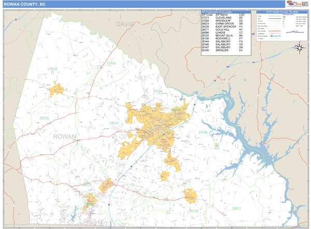The height and width of the screenshot is (229, 311).
Task: Click the compass rose north indicator
Action: 300,48
